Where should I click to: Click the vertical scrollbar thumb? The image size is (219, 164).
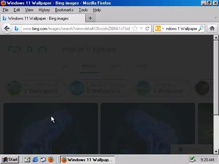(x=216, y=78)
